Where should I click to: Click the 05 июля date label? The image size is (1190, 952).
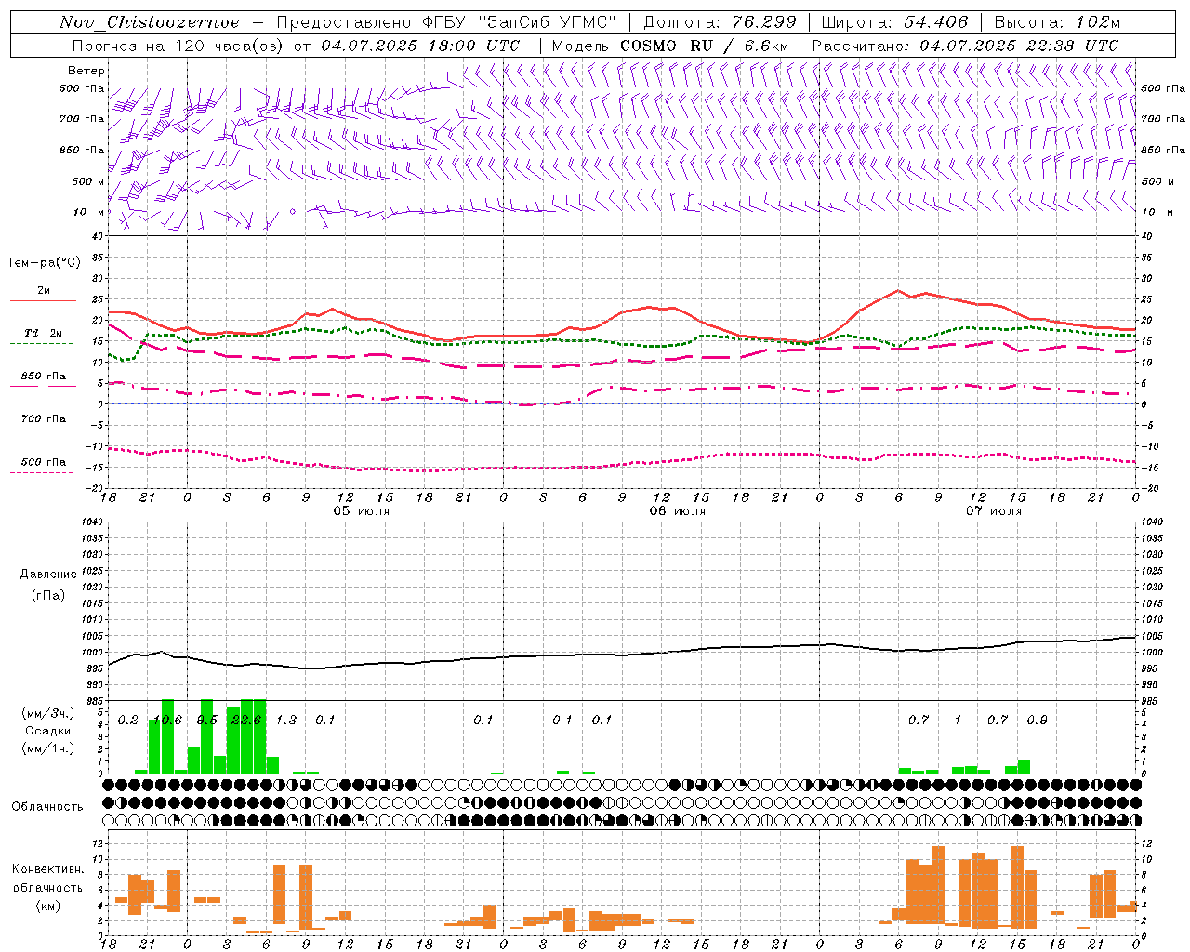pyautogui.click(x=362, y=511)
